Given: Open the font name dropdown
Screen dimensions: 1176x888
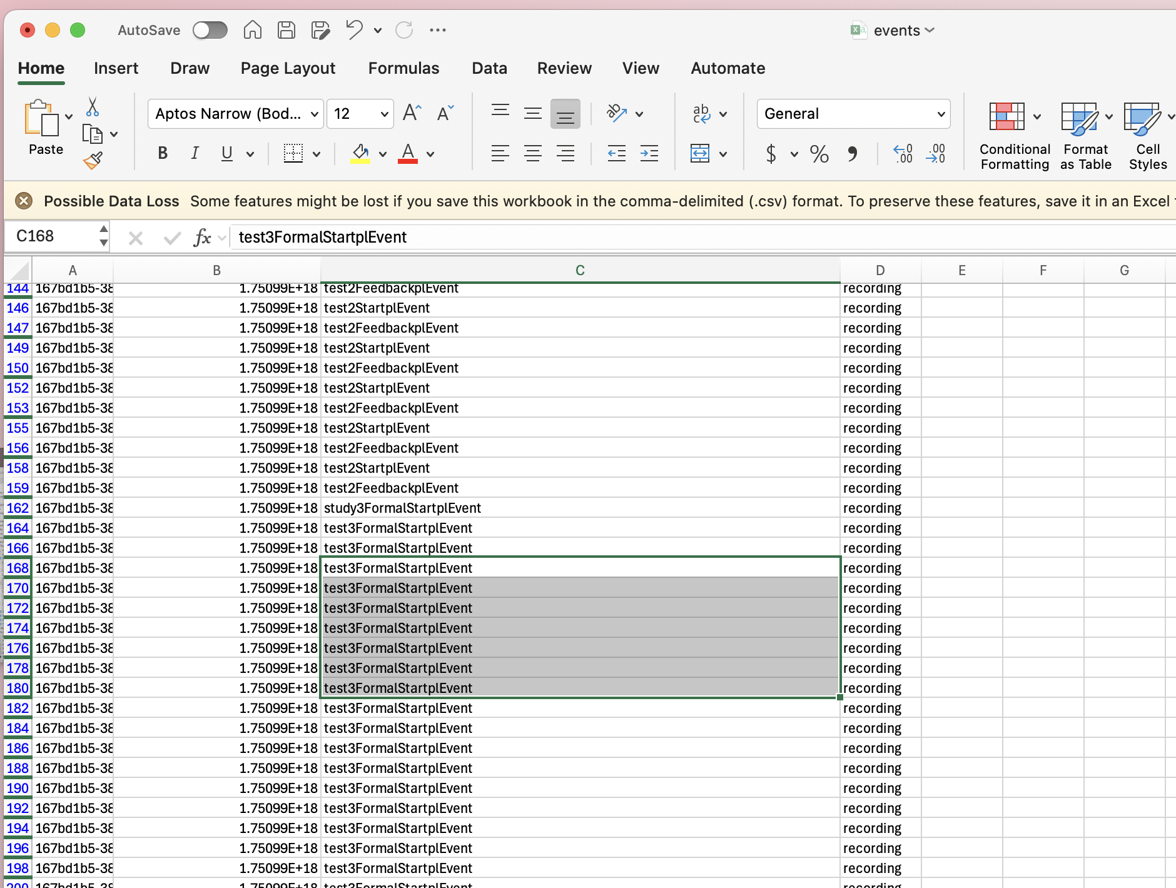Looking at the screenshot, I should pyautogui.click(x=314, y=114).
